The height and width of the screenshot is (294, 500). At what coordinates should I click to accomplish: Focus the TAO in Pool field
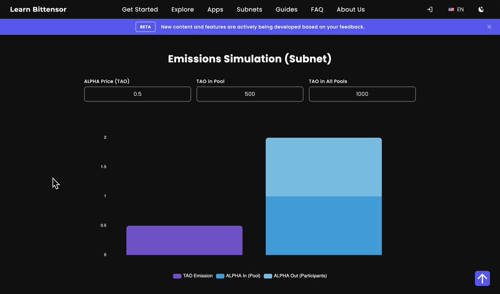point(250,94)
